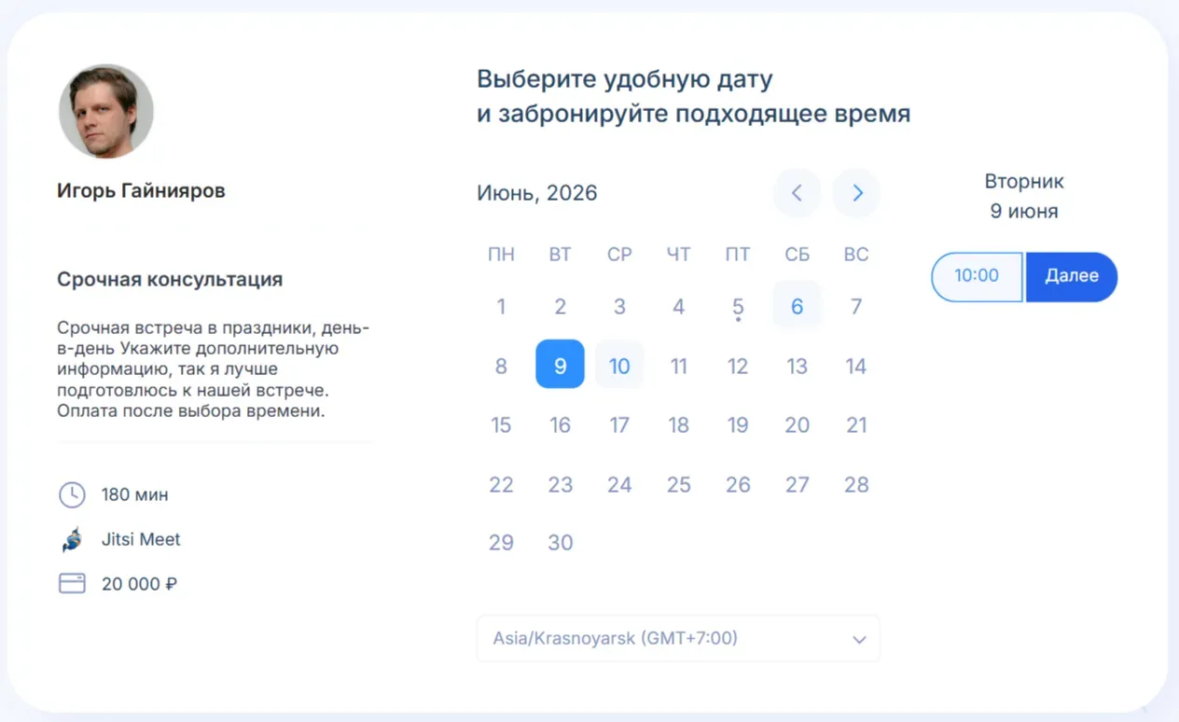Click the Выберите удобную дату heading

(x=625, y=78)
